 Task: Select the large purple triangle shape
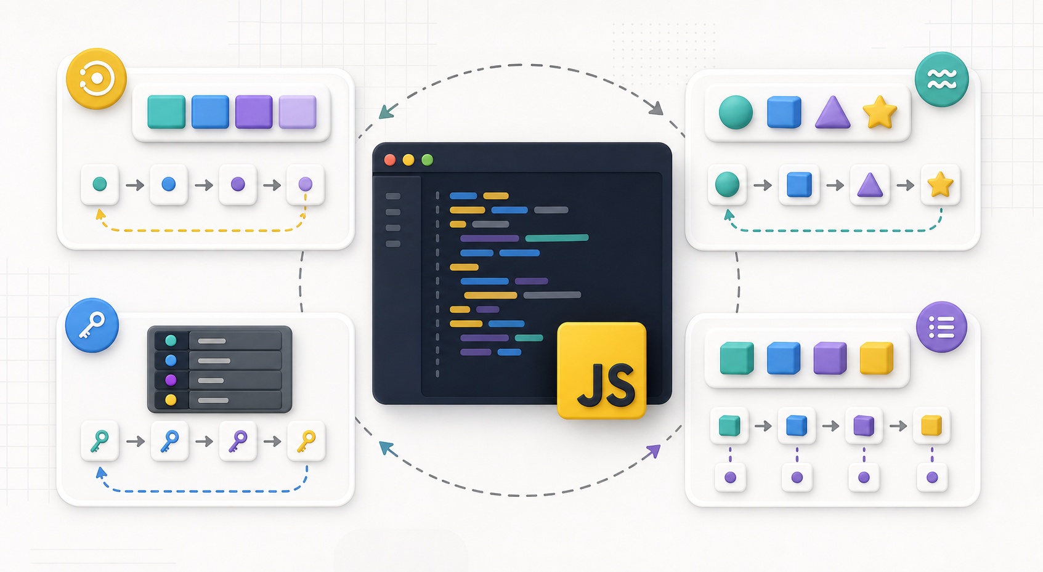tap(832, 112)
